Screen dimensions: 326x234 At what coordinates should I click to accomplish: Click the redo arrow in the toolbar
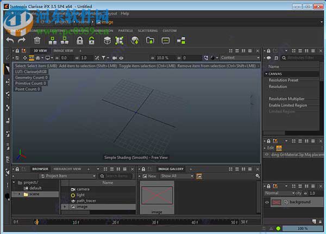point(22,40)
